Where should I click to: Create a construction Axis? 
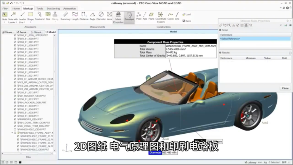pos(145,16)
